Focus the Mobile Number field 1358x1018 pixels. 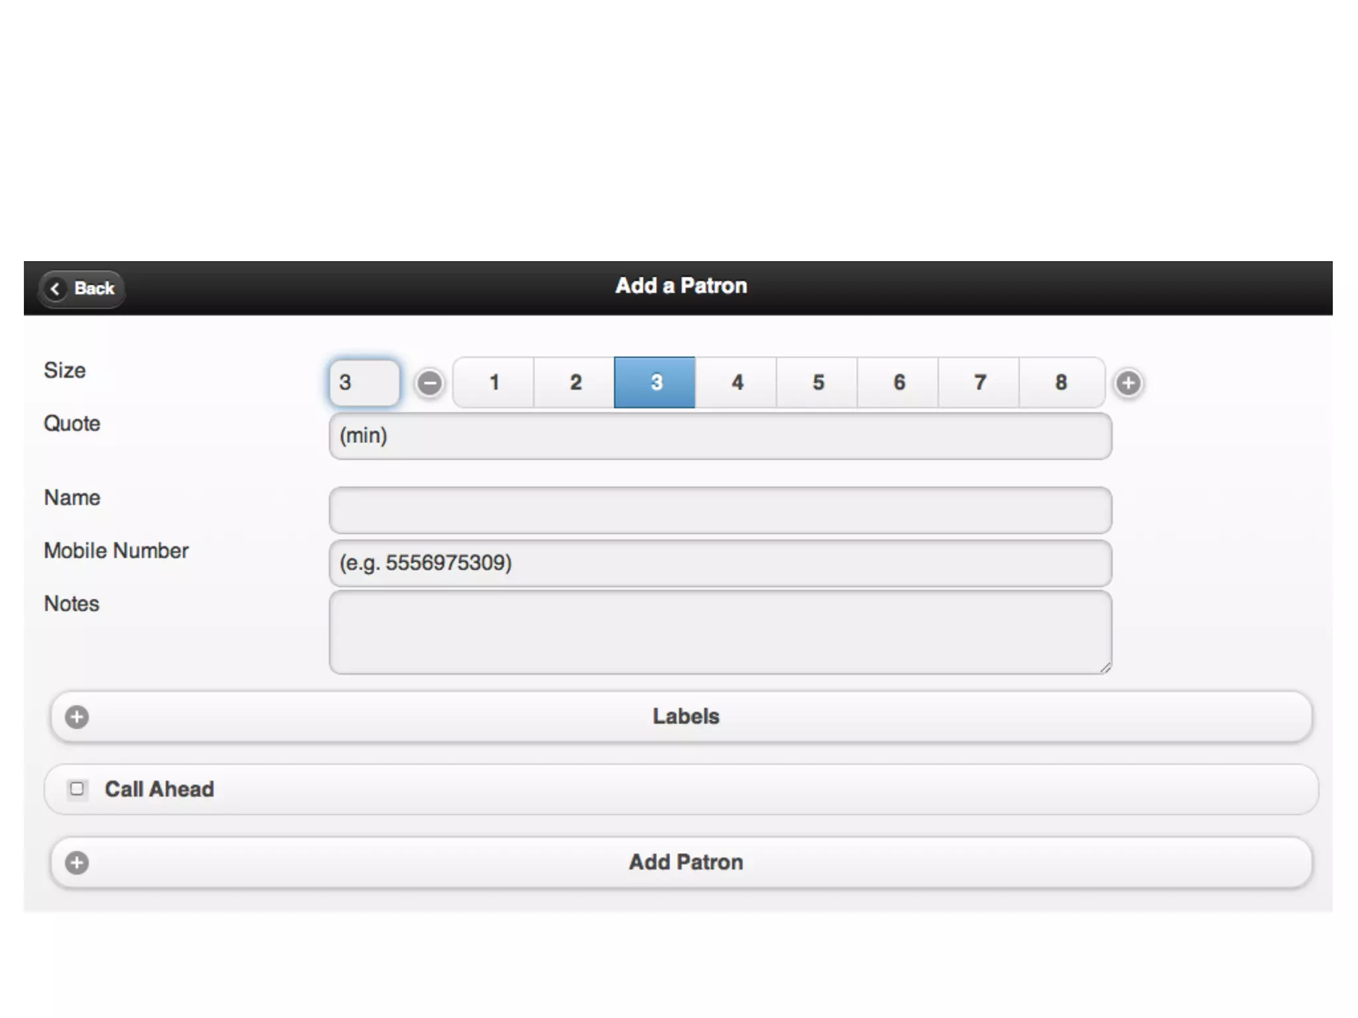719,563
